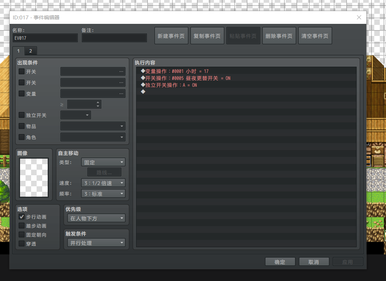The width and height of the screenshot is (386, 281).
Task: Enable the second 开关 condition checkbox
Action: point(22,83)
